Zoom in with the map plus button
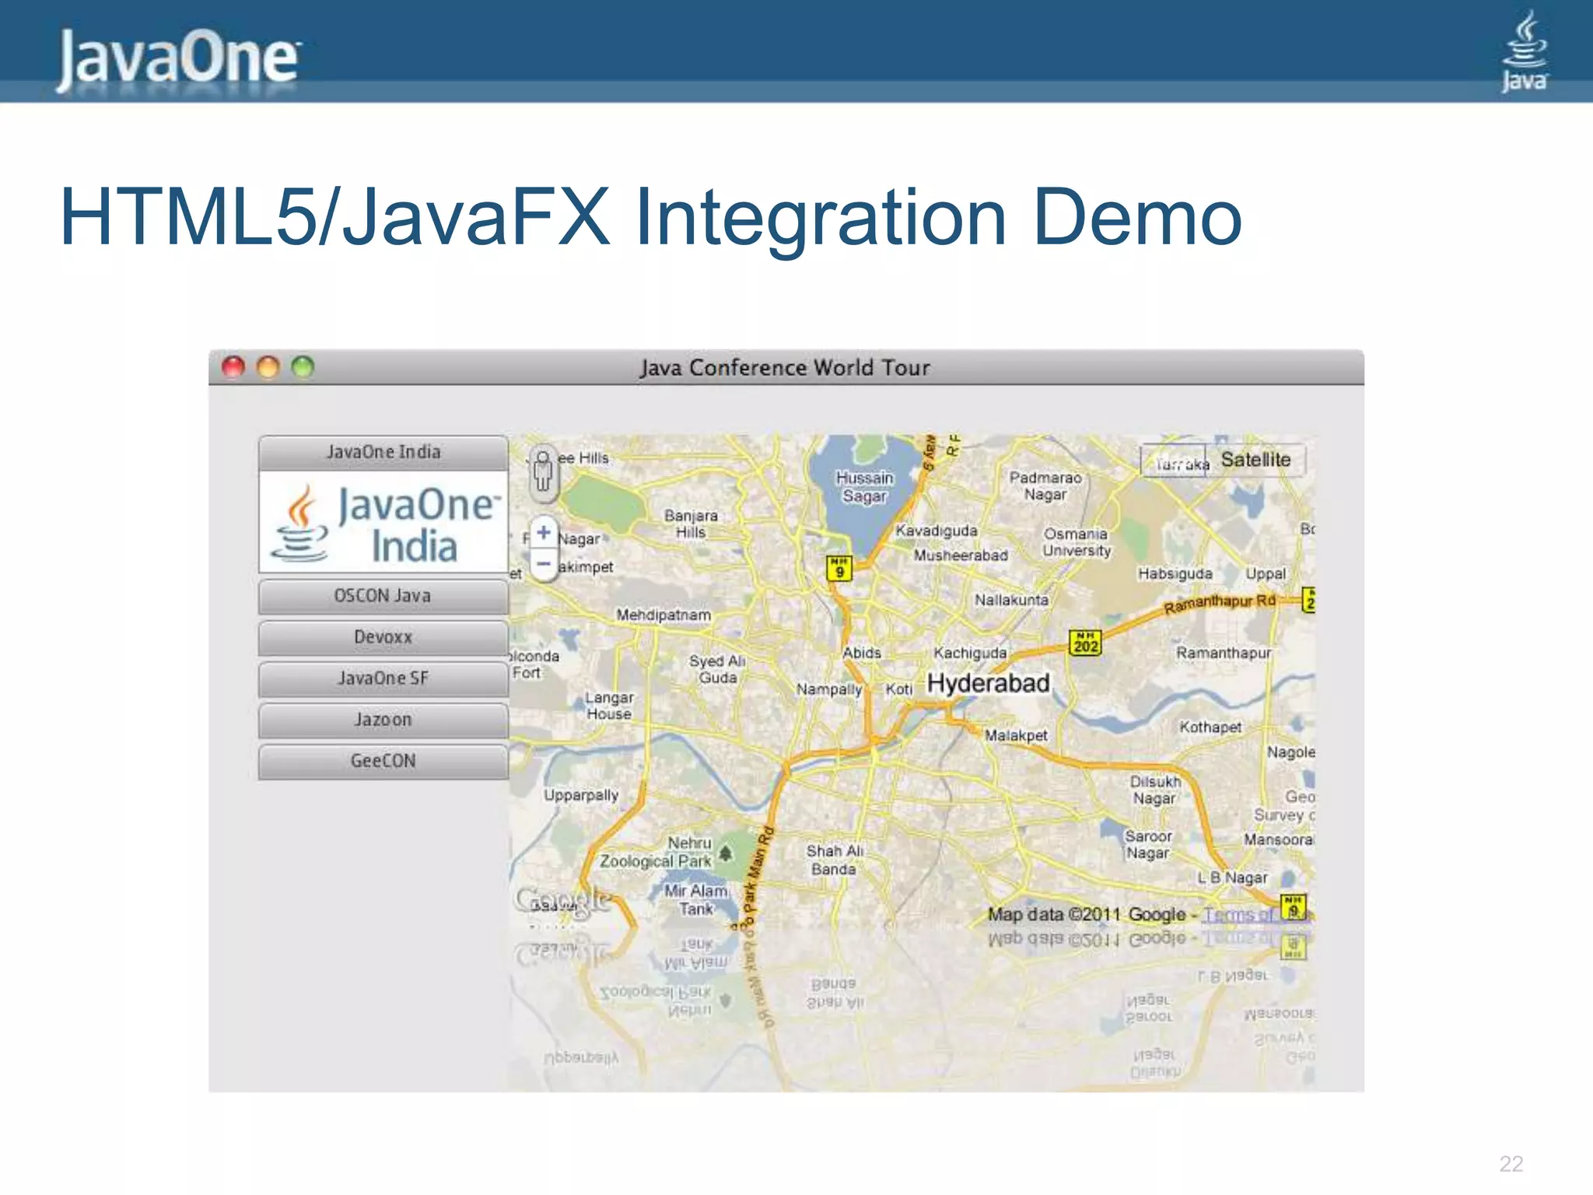Screen dimensions: 1593x1195 point(544,533)
